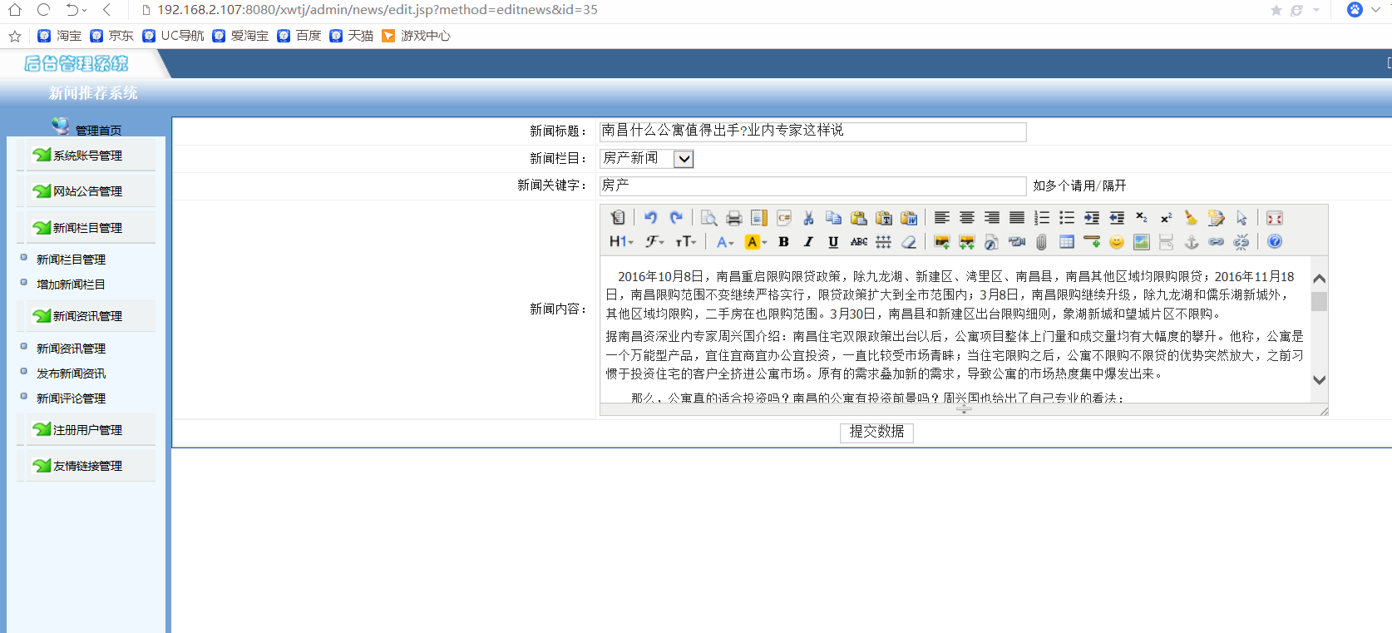Insert an anchor
Image resolution: width=1392 pixels, height=633 pixels.
pos(1192,242)
